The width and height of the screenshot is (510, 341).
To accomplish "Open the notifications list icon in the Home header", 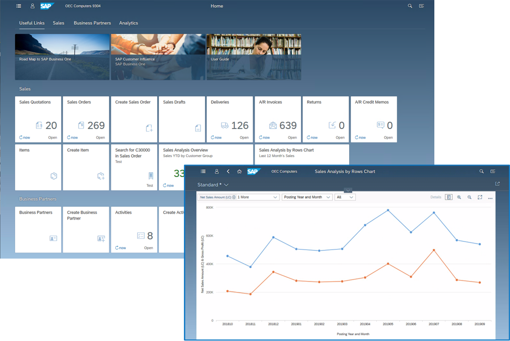I will coord(421,6).
